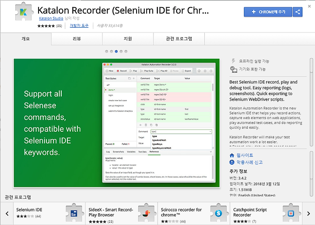Viewport: 315px width, 225px height.
Task: Report abuse via 악용사례 신고 link
Action: (249, 162)
